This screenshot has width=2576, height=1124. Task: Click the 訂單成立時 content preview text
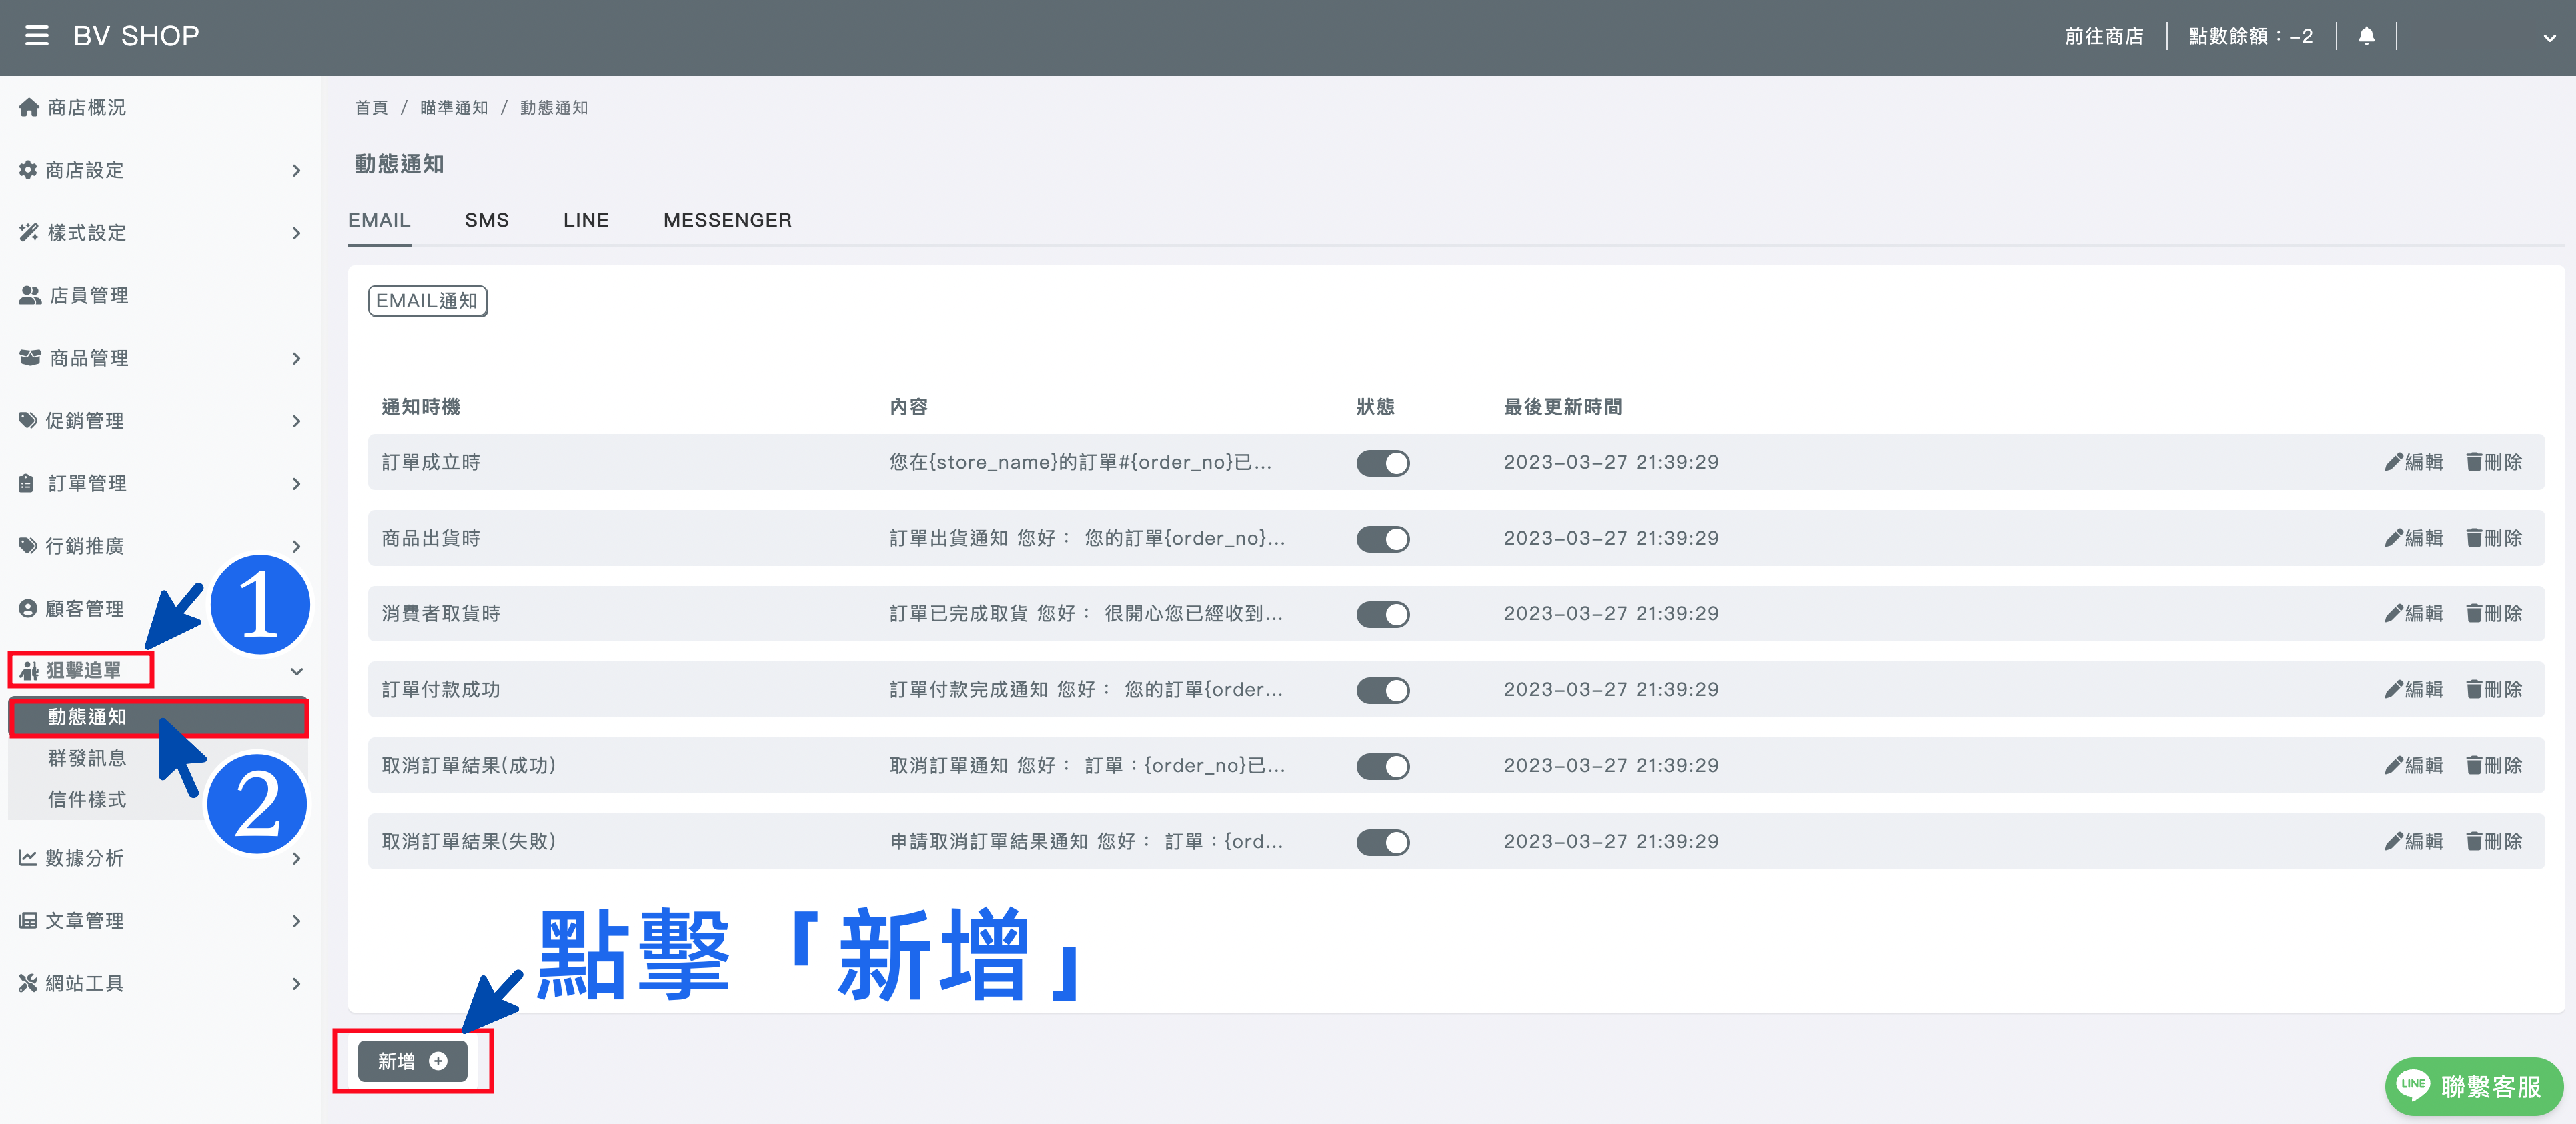click(1081, 463)
